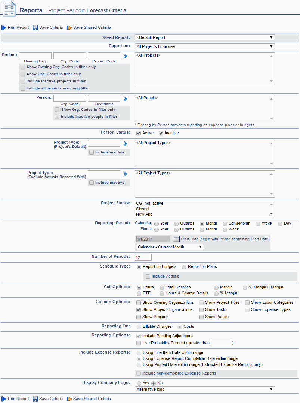This screenshot has height=403, width=300.
Task: Click the Number of Periods field
Action: tap(143, 257)
